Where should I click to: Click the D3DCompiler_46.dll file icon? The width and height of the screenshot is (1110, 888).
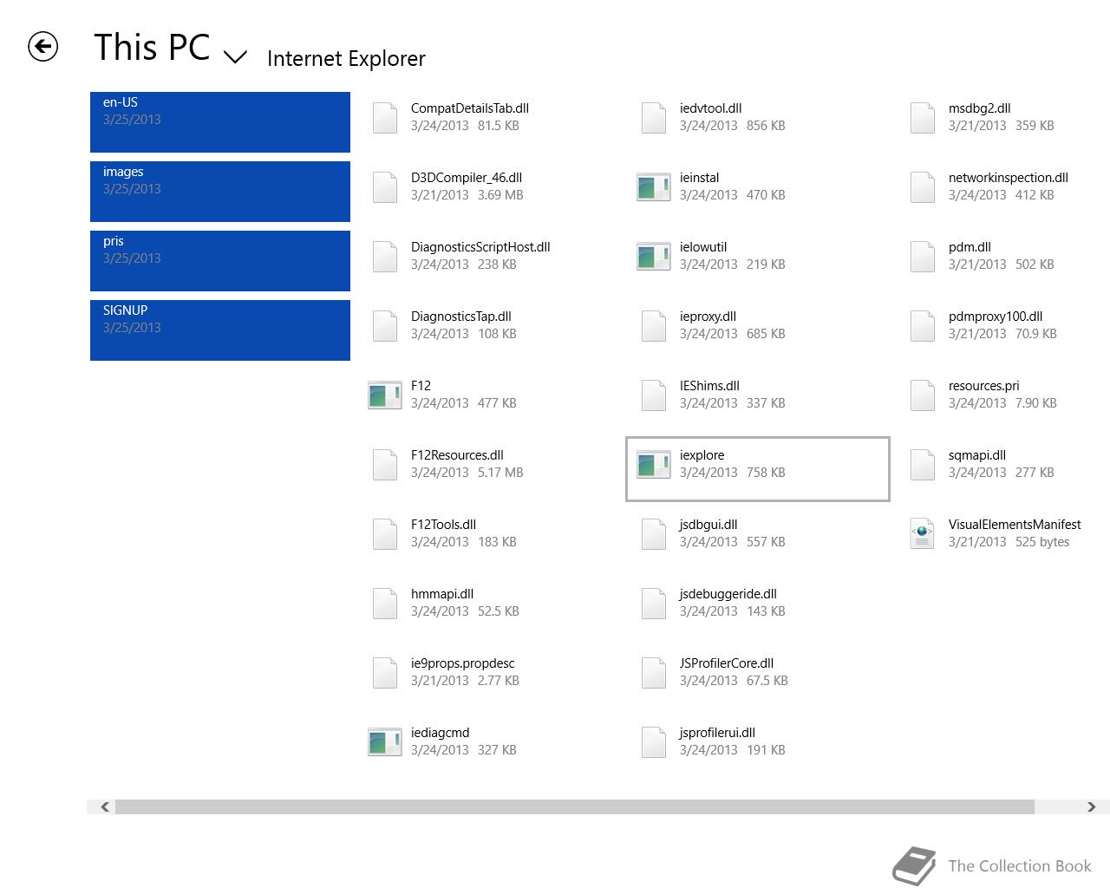point(385,187)
